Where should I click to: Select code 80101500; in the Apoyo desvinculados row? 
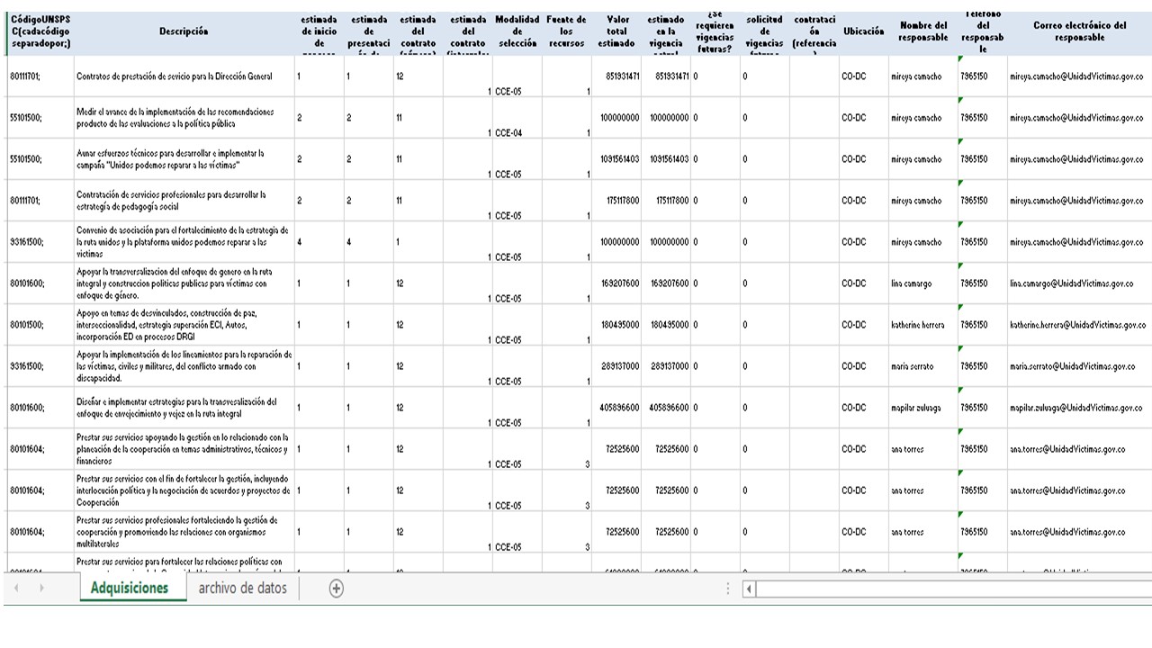click(x=40, y=325)
